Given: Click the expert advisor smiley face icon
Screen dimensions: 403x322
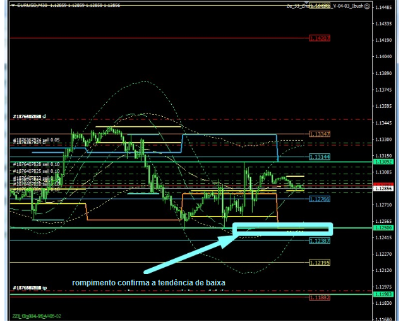Looking at the screenshot, I should (x=366, y=5).
